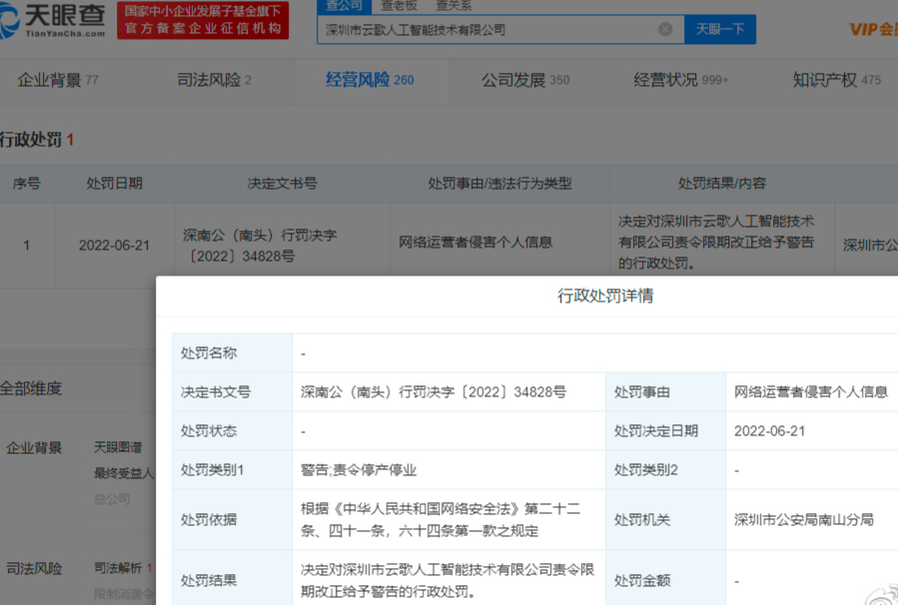Screen dimensions: 898x605
Task: Click the 总公司 item in background
Action: (x=112, y=498)
